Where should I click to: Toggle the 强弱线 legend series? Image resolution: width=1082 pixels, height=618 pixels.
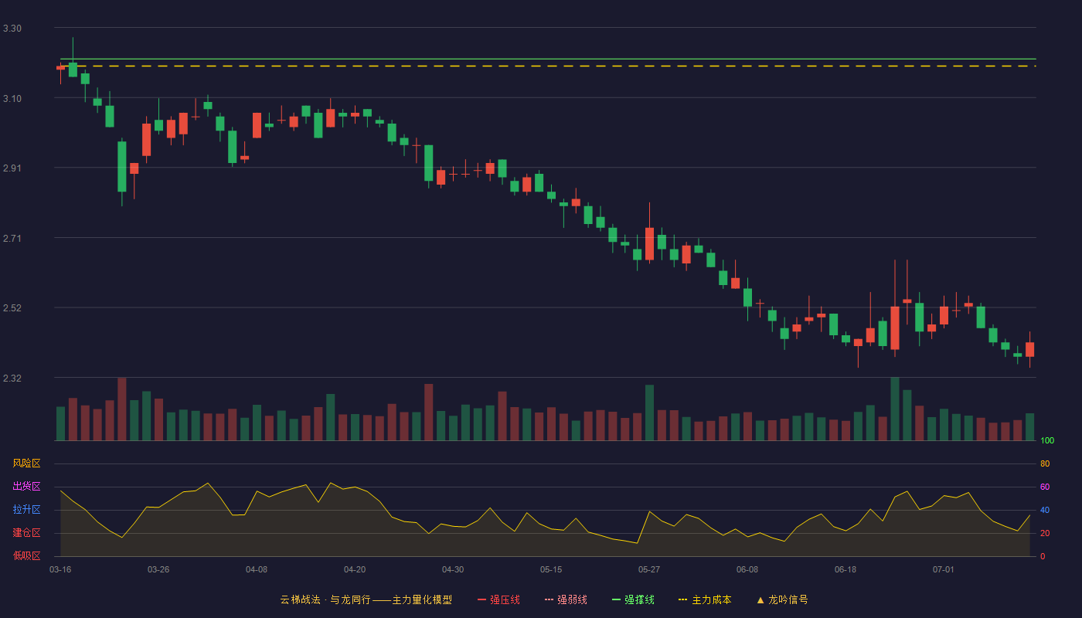point(566,599)
